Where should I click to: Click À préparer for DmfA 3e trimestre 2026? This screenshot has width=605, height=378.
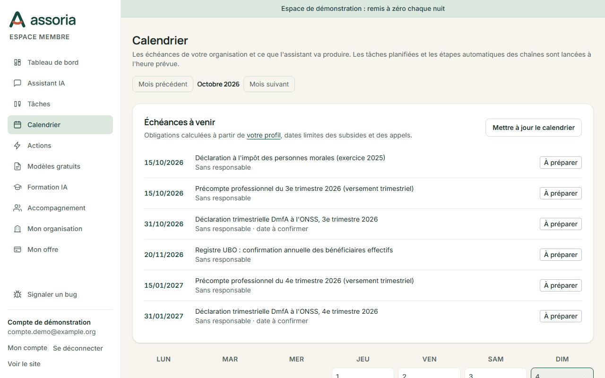coord(561,224)
